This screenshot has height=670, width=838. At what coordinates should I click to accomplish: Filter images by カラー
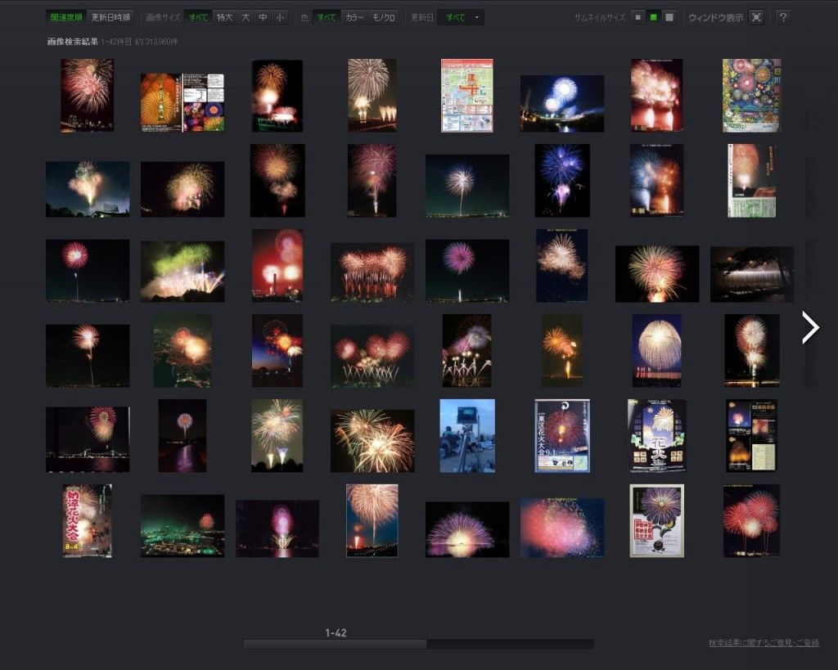click(x=354, y=18)
